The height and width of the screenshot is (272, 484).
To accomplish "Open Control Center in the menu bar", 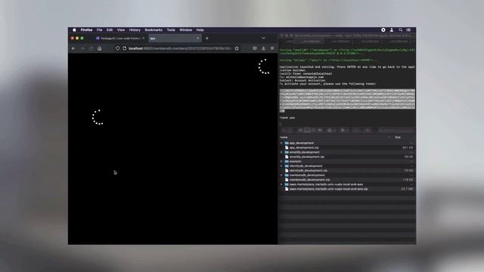I will (x=408, y=30).
